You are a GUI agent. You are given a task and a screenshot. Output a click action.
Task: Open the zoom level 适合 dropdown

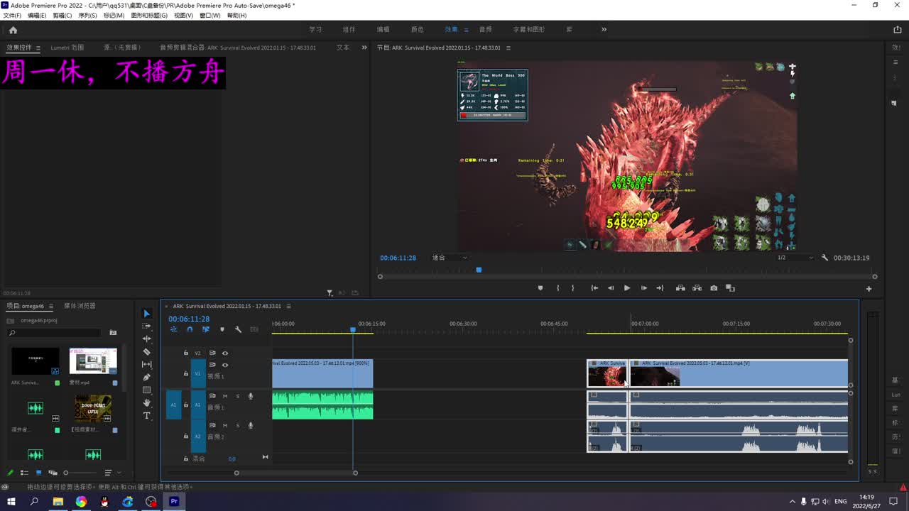(450, 258)
